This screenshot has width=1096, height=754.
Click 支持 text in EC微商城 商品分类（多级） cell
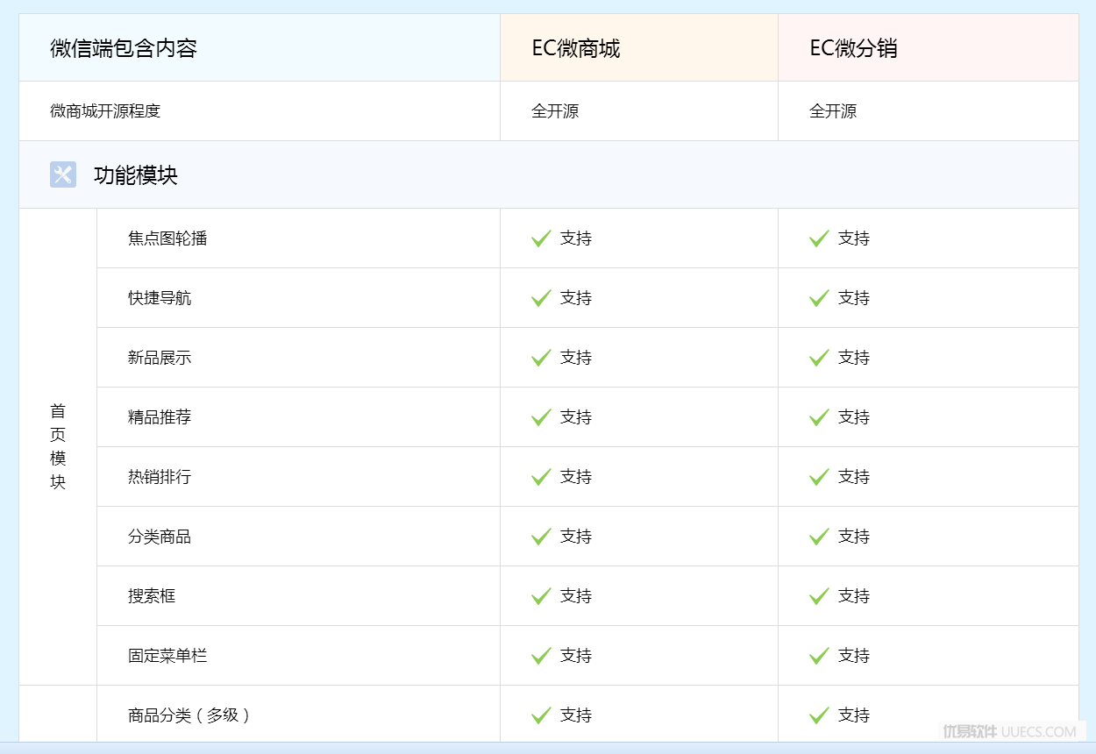(x=576, y=715)
